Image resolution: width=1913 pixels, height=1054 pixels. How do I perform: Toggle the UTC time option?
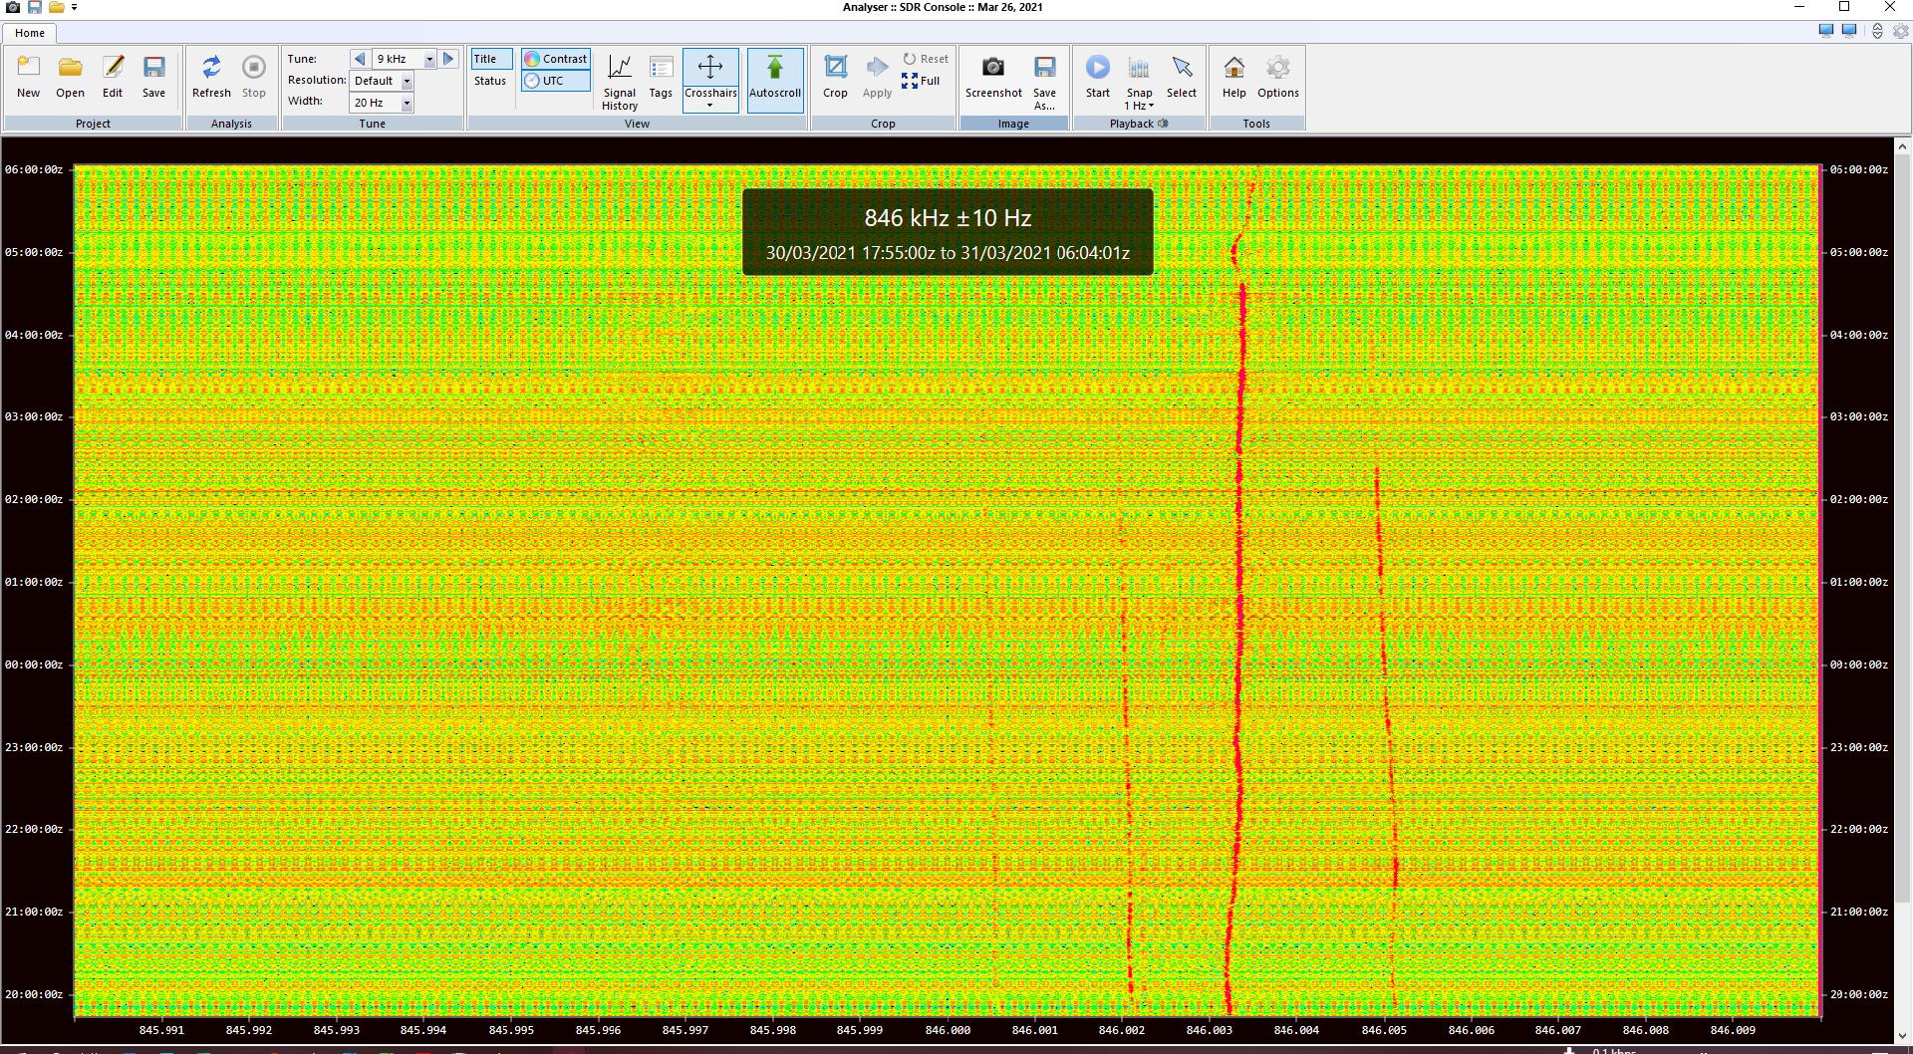(x=555, y=81)
